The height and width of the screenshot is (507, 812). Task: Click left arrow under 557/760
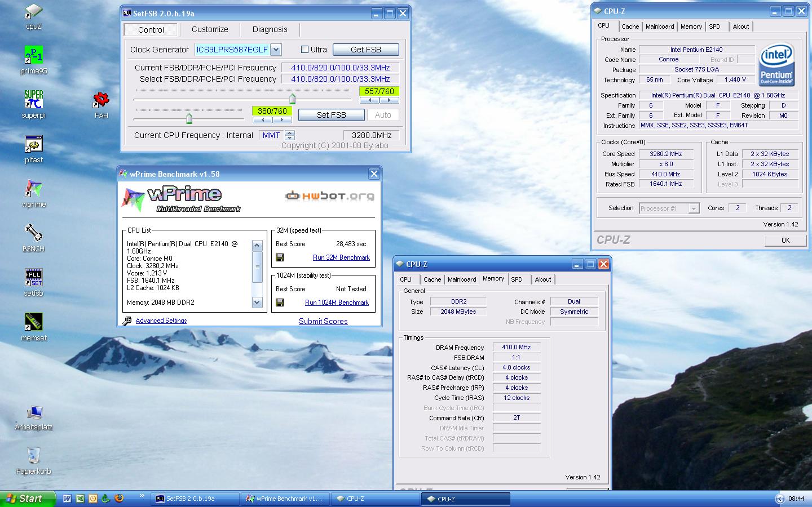tap(369, 100)
